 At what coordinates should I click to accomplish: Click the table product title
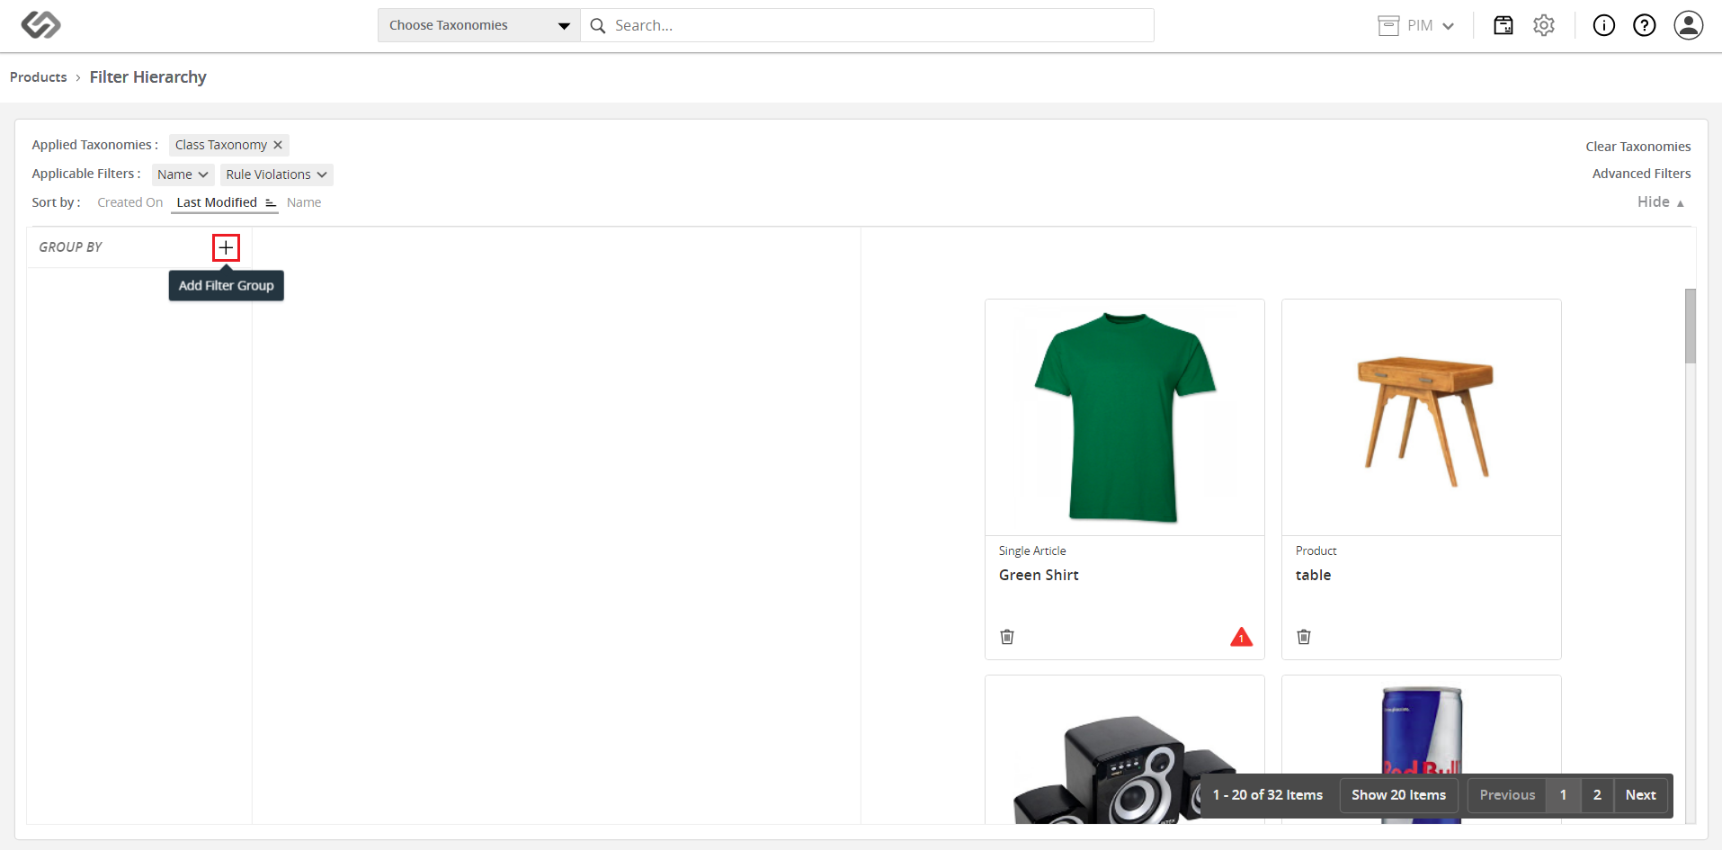tap(1313, 575)
